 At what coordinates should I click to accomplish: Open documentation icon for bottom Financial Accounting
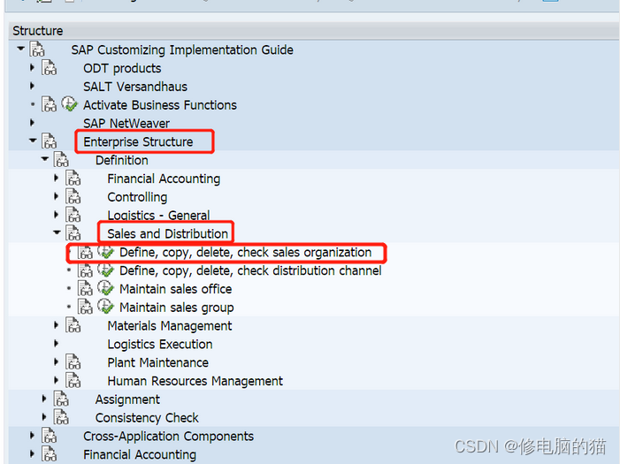tap(49, 453)
